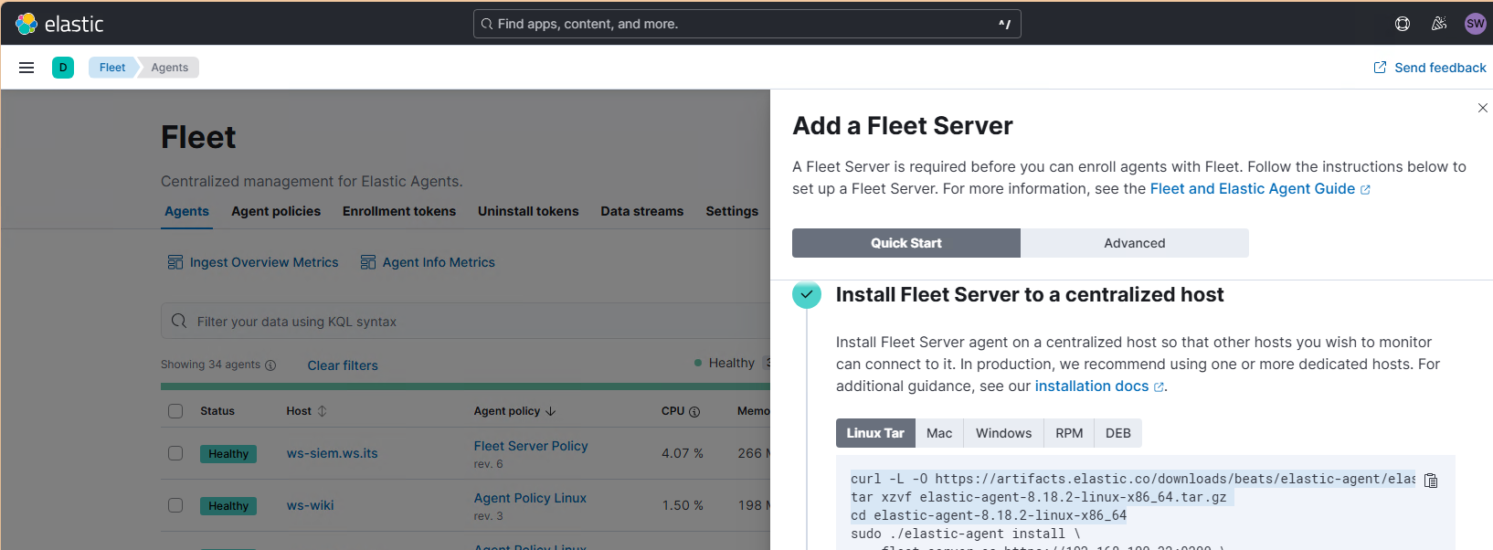Click the Agent Info Metrics dashboard icon
Screen dimensions: 1493x550
[368, 262]
